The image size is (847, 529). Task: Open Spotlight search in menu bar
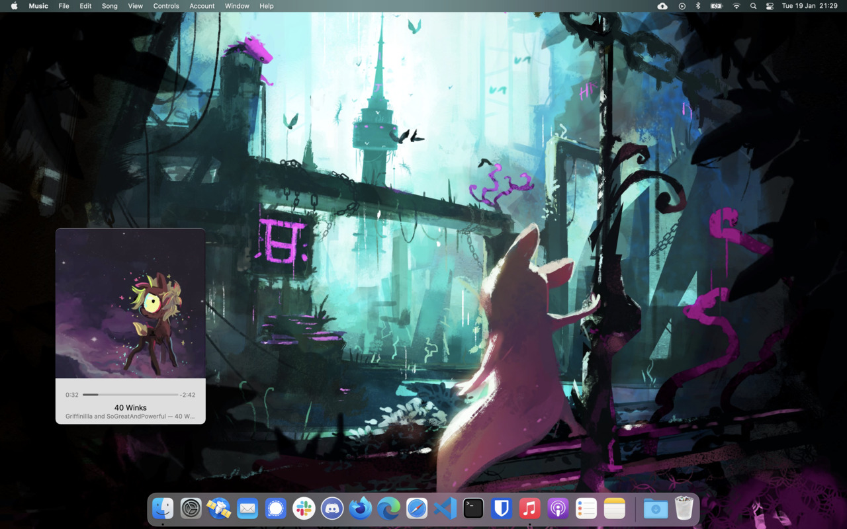753,6
